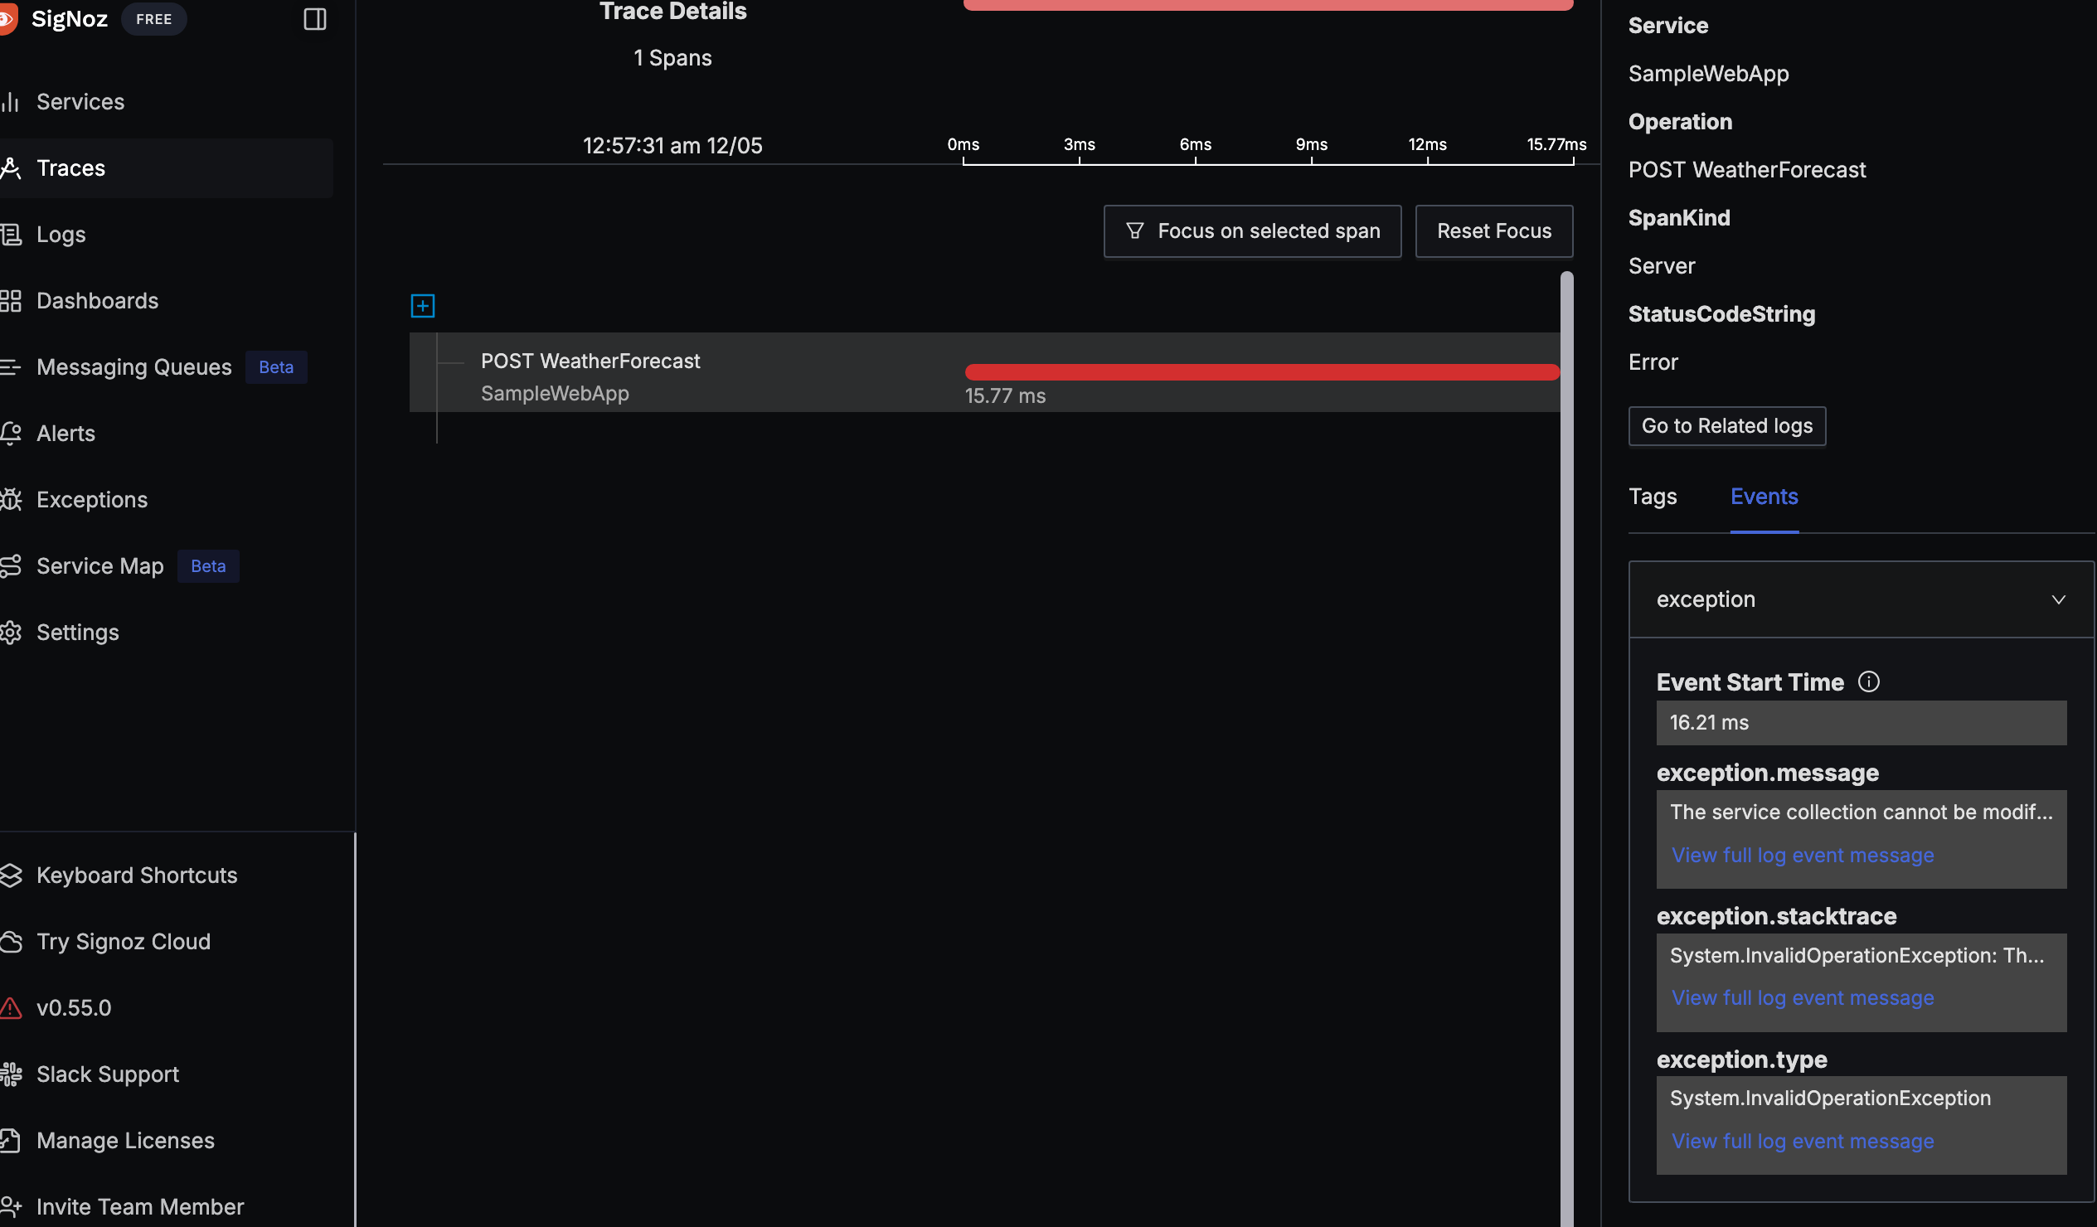Select the Events tab
The width and height of the screenshot is (2097, 1227).
click(x=1764, y=497)
